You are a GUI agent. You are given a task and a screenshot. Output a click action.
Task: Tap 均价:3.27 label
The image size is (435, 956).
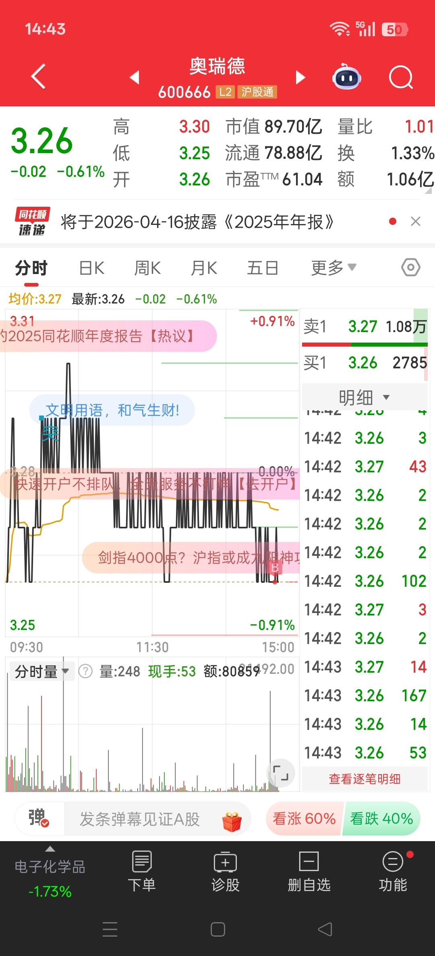click(35, 299)
